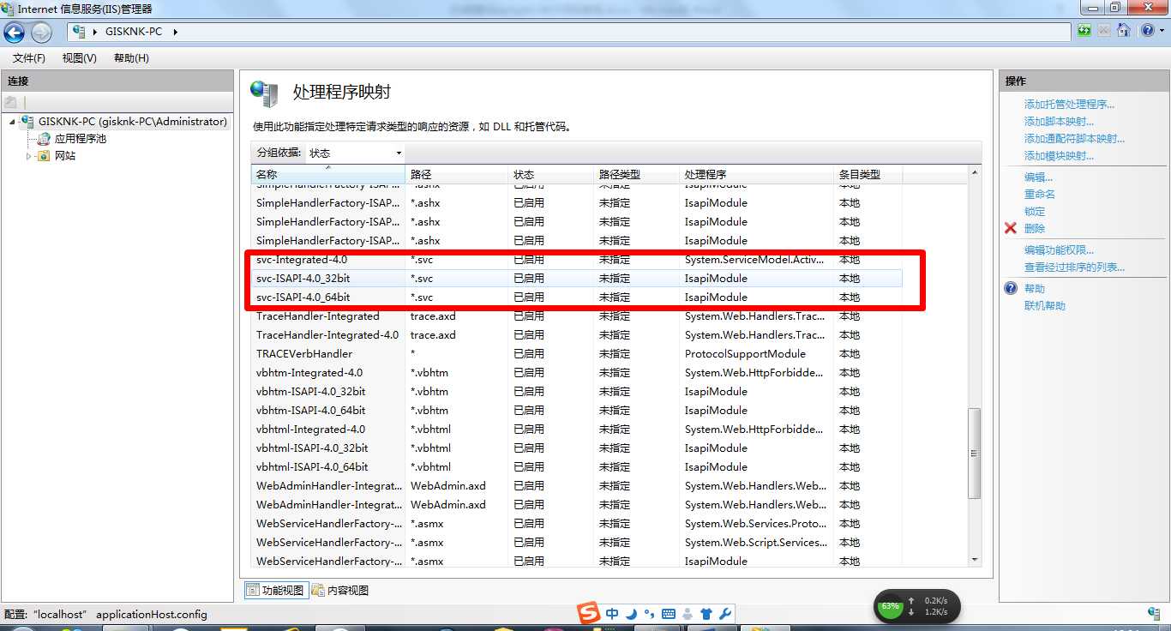Sort by the 路径 column header
1171x631 pixels.
(x=456, y=174)
